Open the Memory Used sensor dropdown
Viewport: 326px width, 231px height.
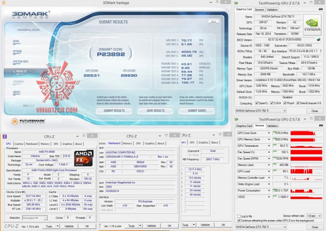click(x=269, y=165)
